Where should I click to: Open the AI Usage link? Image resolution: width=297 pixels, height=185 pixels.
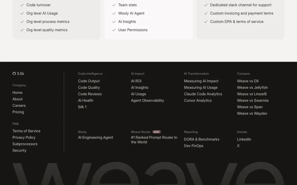click(138, 94)
